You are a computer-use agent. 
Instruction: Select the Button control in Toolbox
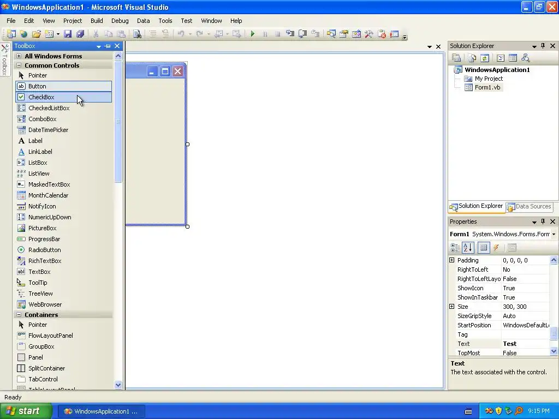(x=63, y=86)
